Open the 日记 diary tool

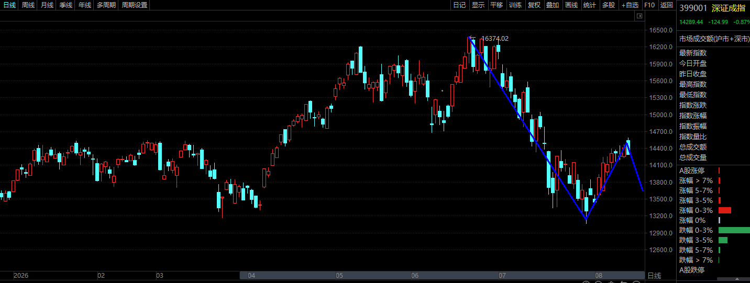[459, 5]
